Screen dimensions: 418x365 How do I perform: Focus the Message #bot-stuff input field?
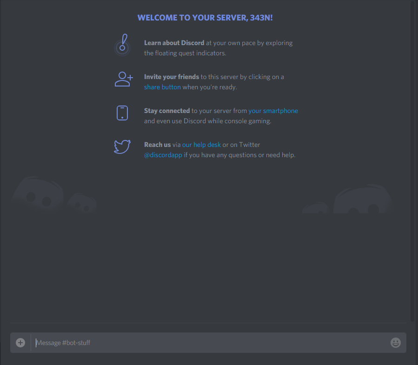coord(209,343)
